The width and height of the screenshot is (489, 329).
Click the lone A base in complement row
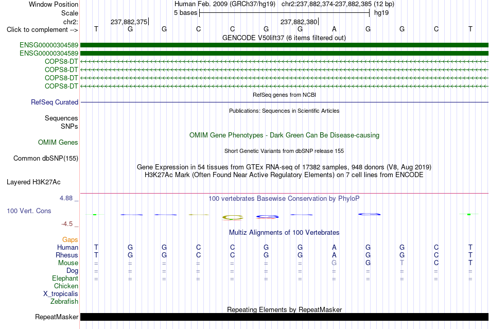(x=334, y=29)
